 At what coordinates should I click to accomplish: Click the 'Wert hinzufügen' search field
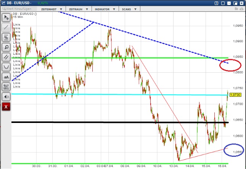click(19, 9)
